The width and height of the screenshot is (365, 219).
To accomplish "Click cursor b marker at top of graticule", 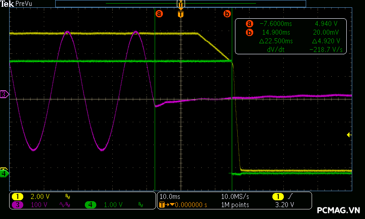I will point(227,14).
